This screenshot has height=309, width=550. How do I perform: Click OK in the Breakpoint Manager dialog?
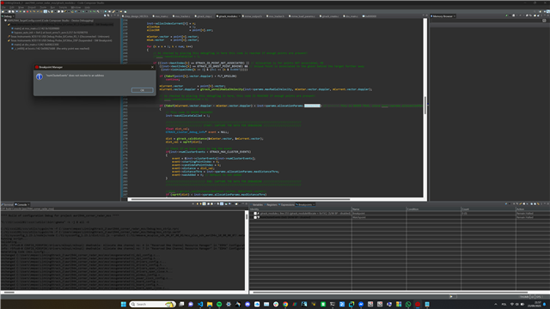coord(142,90)
